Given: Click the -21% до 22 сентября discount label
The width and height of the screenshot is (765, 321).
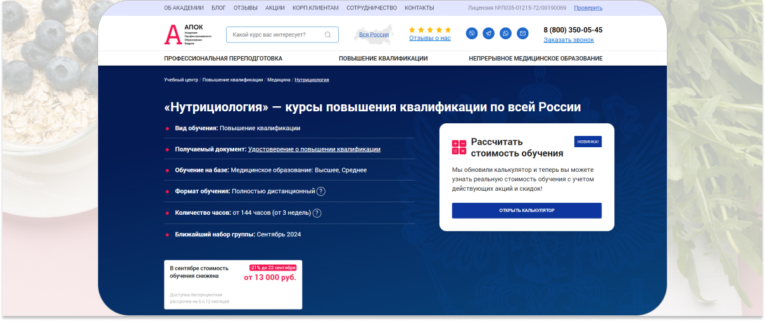Looking at the screenshot, I should [272, 267].
